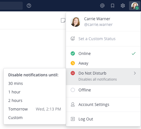Image resolution: width=141 pixels, height=129 pixels.
Task: Expand the Do Not Disturb submenu chevron
Action: [x=135, y=73]
